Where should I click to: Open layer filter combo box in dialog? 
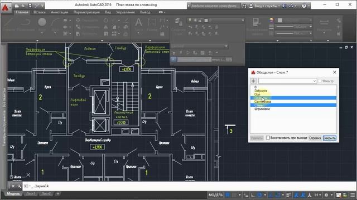pos(288,81)
